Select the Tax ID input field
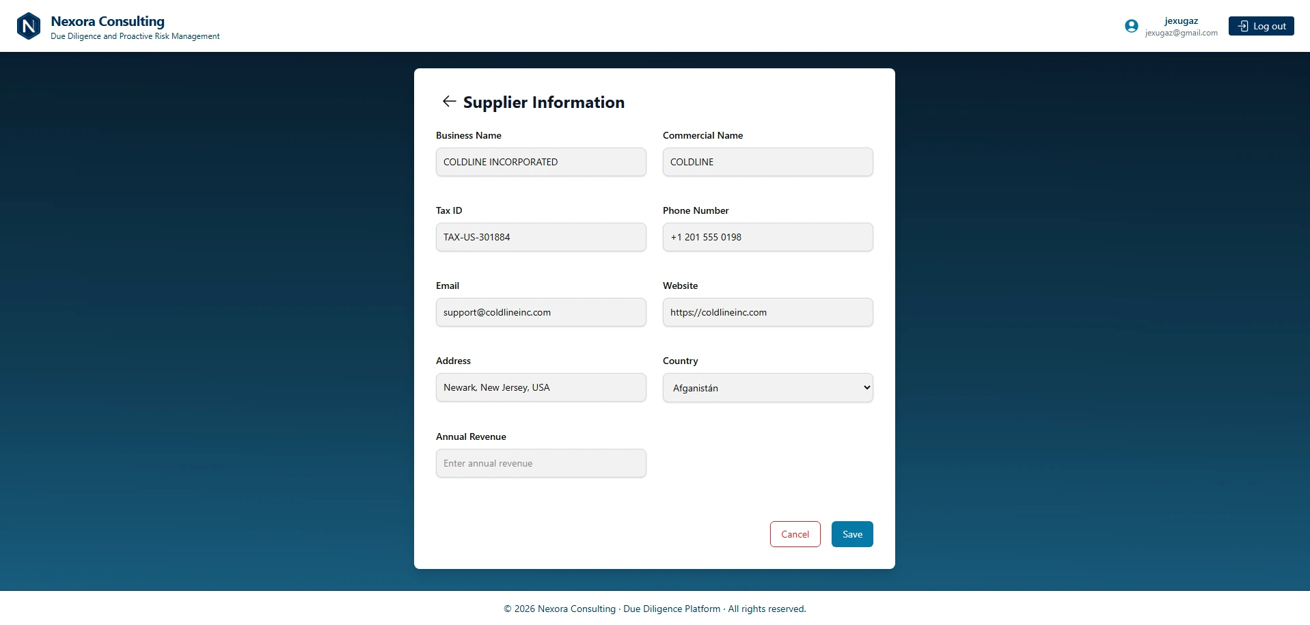The image size is (1310, 625). click(x=541, y=237)
